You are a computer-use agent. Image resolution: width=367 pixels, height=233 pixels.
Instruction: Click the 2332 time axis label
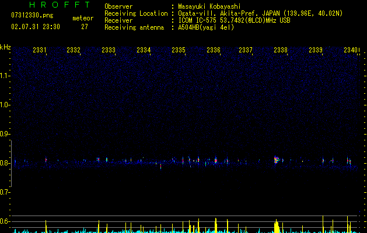coord(74,50)
